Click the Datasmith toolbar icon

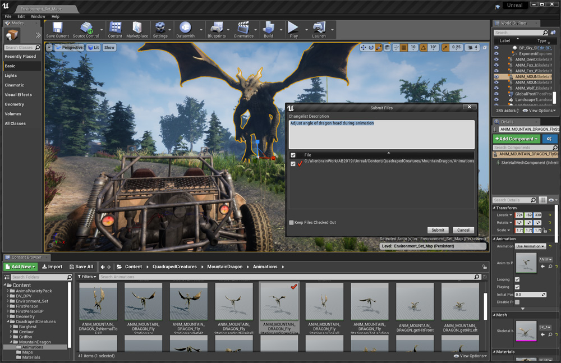click(x=185, y=30)
